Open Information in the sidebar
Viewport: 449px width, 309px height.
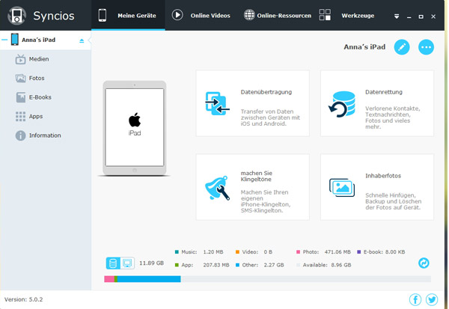tap(45, 135)
